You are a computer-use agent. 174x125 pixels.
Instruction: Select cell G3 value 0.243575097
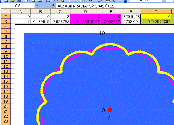[x=156, y=22]
